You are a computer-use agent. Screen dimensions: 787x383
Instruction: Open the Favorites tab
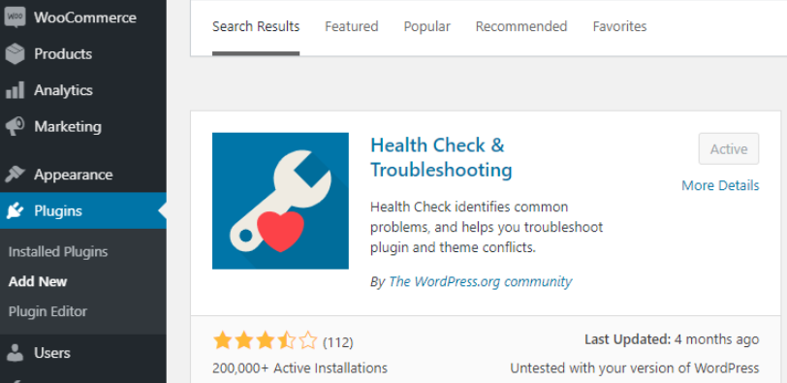(620, 26)
